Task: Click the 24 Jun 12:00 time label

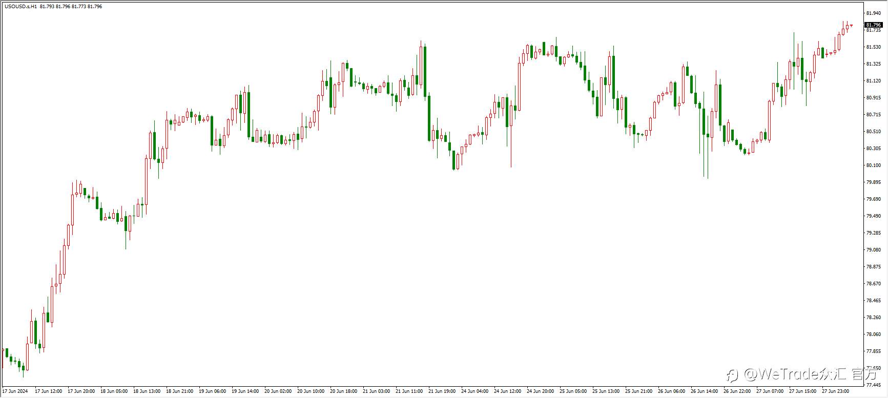Action: (508, 391)
